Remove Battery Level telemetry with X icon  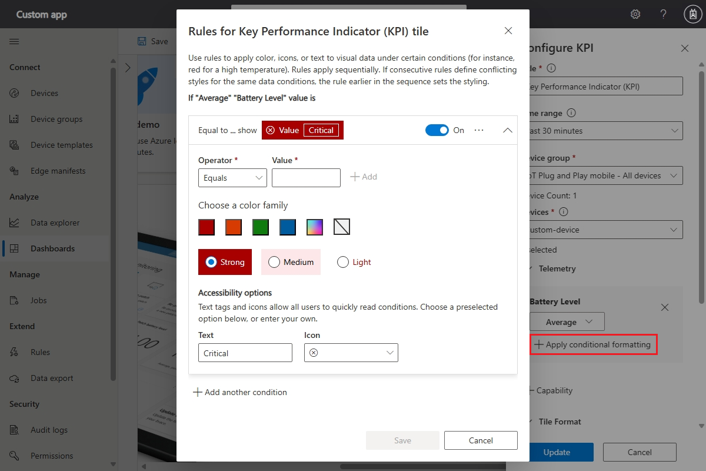664,307
